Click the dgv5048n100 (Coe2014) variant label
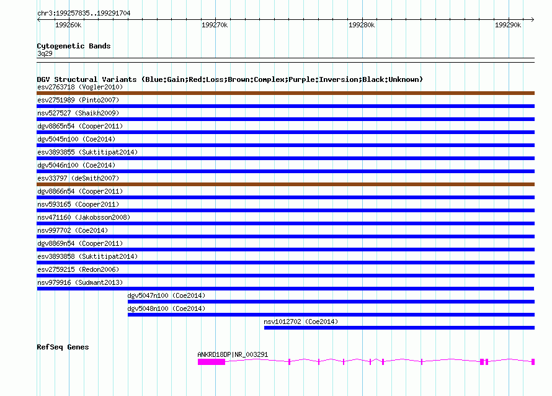 point(166,308)
